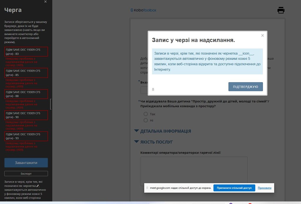Click the printer icon to print the form

(x=281, y=10)
